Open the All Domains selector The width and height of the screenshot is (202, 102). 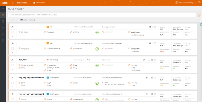[x=39, y=3]
